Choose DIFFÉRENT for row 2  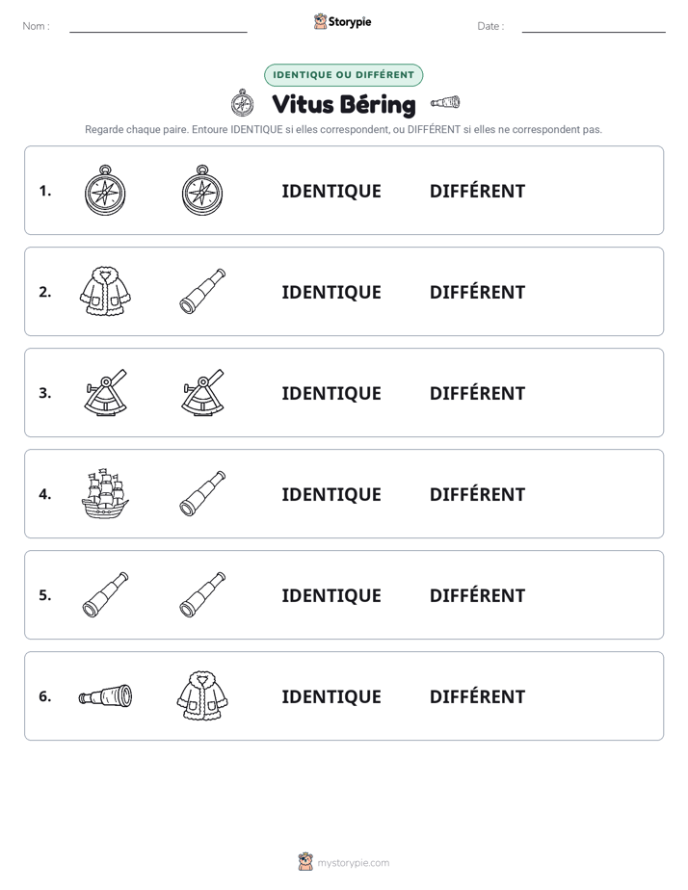(x=477, y=292)
